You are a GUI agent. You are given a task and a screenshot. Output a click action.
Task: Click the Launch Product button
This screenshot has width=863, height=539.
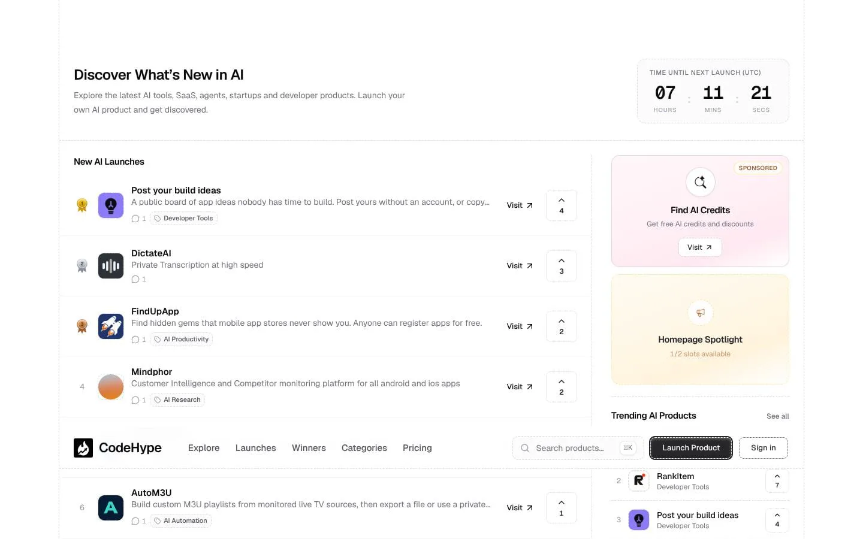click(691, 448)
